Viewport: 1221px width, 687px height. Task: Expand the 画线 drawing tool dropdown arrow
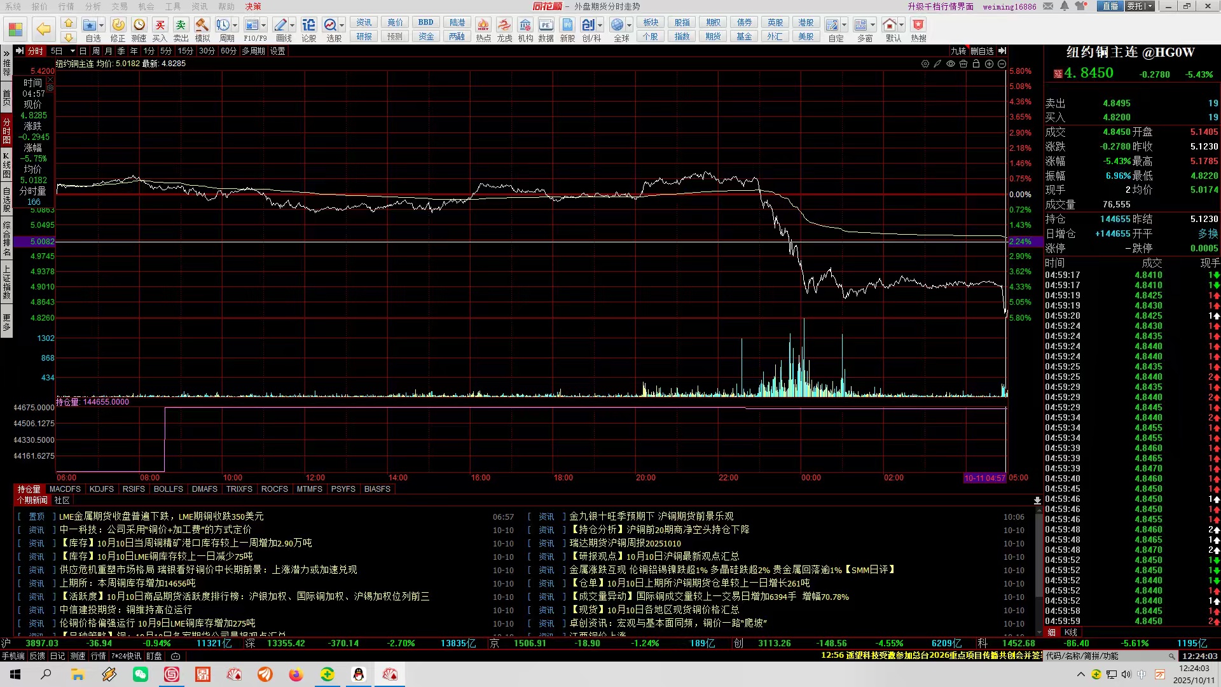(293, 25)
